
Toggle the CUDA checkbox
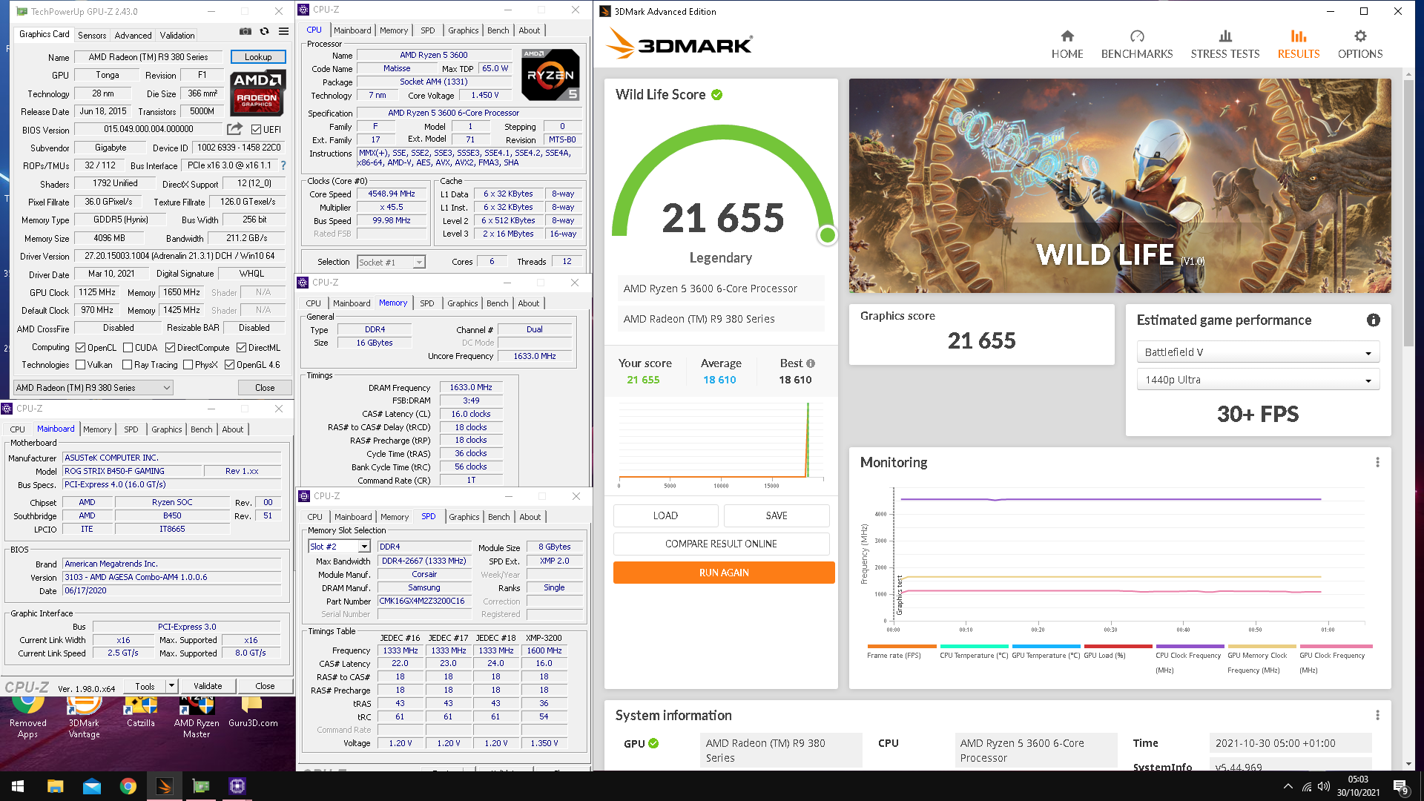(128, 348)
